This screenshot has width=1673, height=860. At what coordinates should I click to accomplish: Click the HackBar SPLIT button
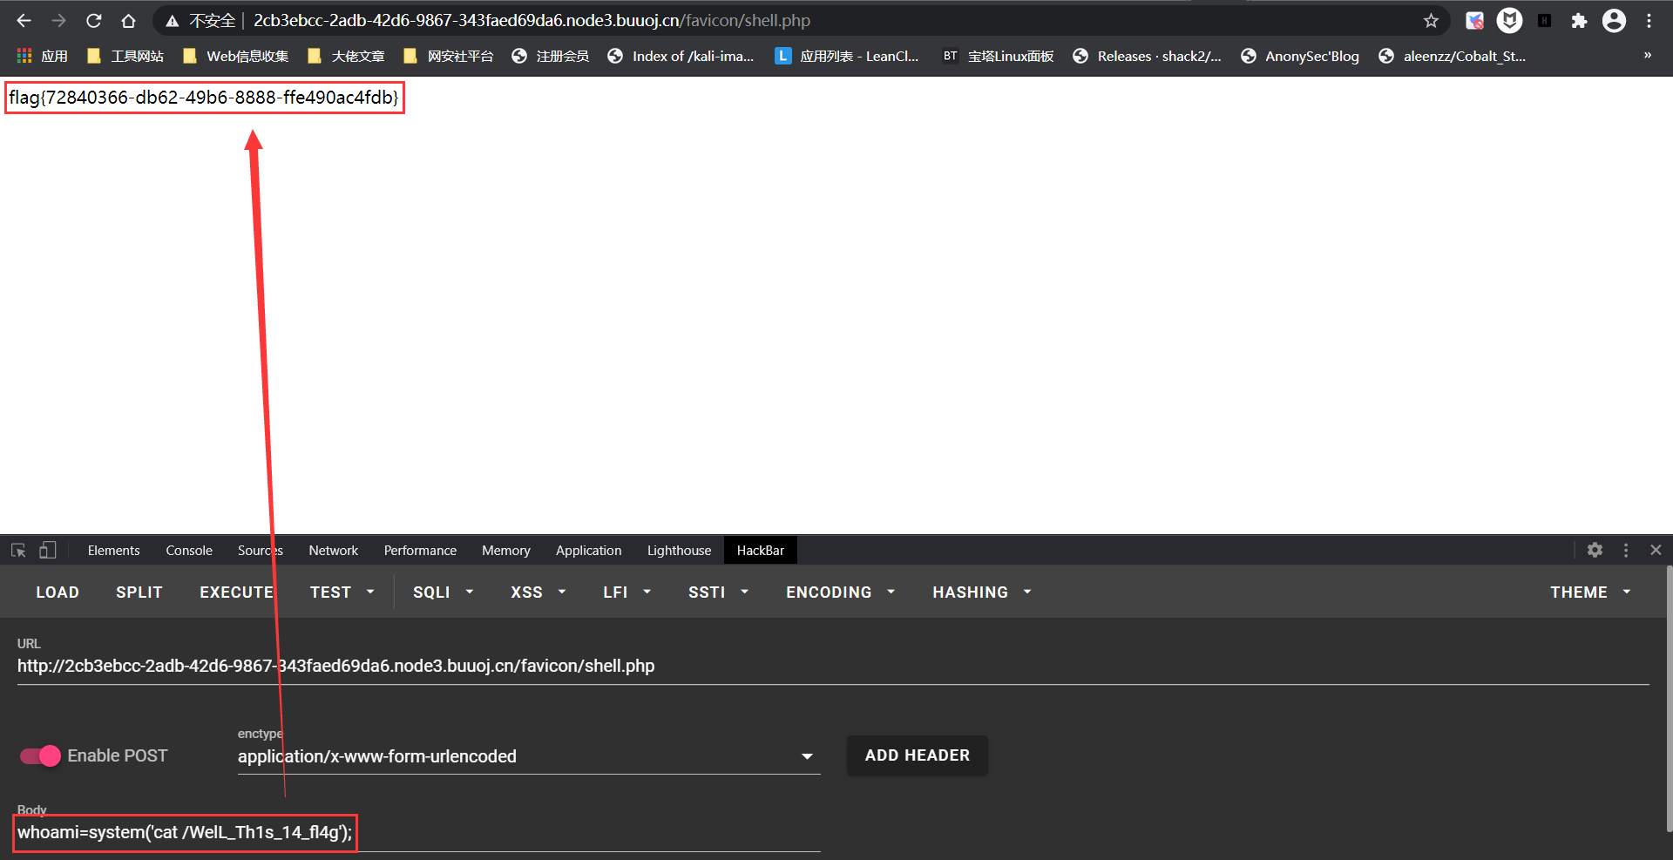click(x=139, y=593)
